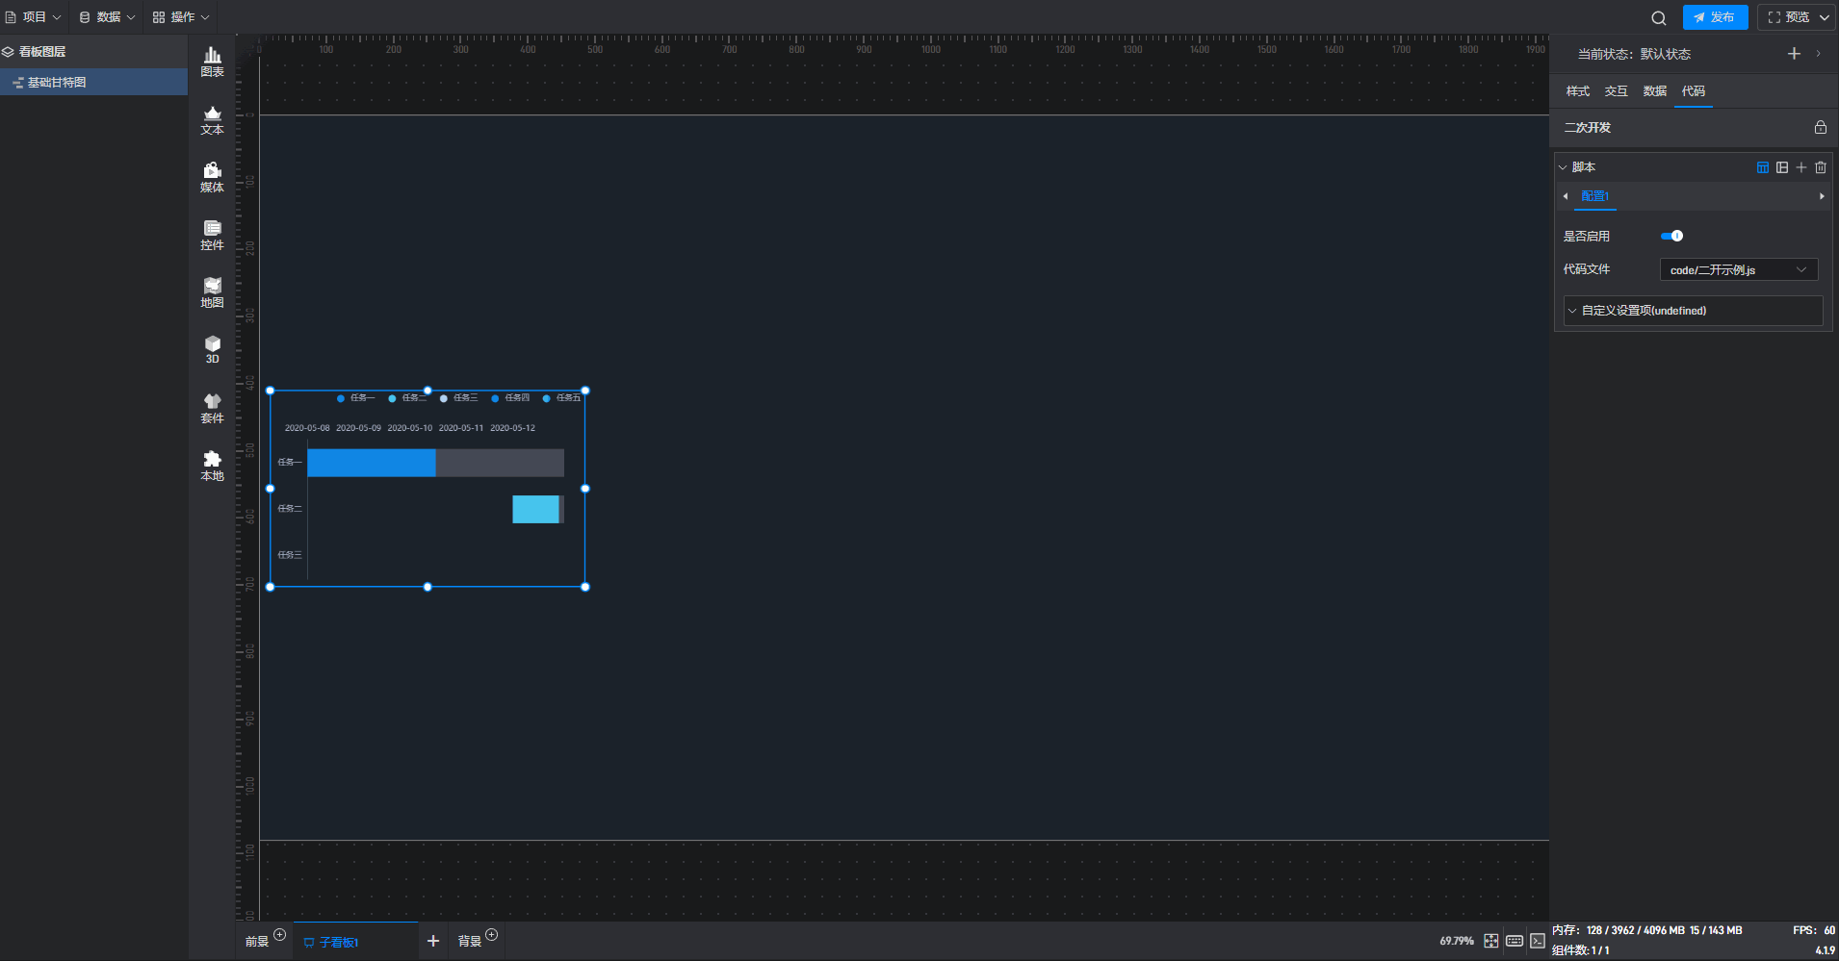Open the console terminal icon in status bar

(x=1538, y=941)
